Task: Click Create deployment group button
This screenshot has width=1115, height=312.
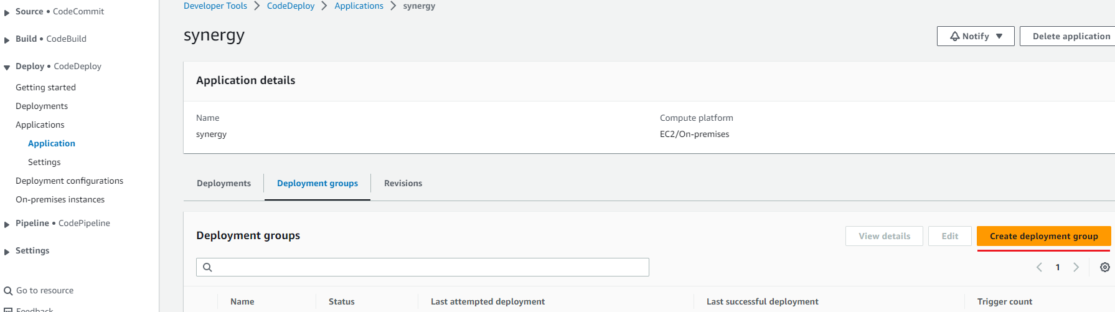Action: [x=1043, y=236]
